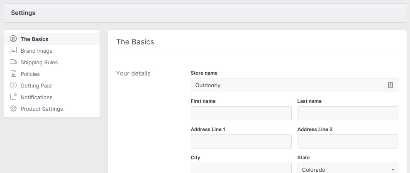Screen dimensions: 410x173
Task: Select the Policies menu item
Action: [x=30, y=74]
